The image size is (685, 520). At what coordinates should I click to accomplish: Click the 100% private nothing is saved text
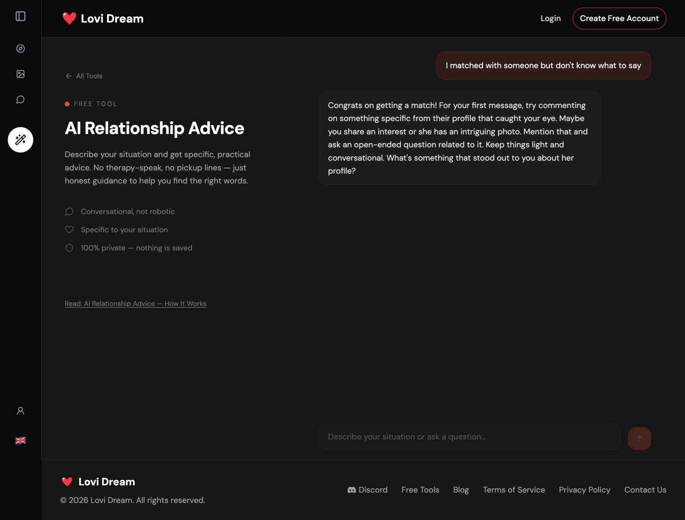[x=136, y=248]
